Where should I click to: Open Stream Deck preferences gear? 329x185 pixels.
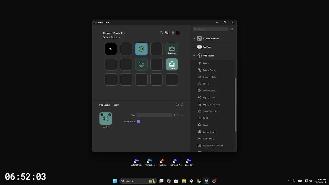172,33
